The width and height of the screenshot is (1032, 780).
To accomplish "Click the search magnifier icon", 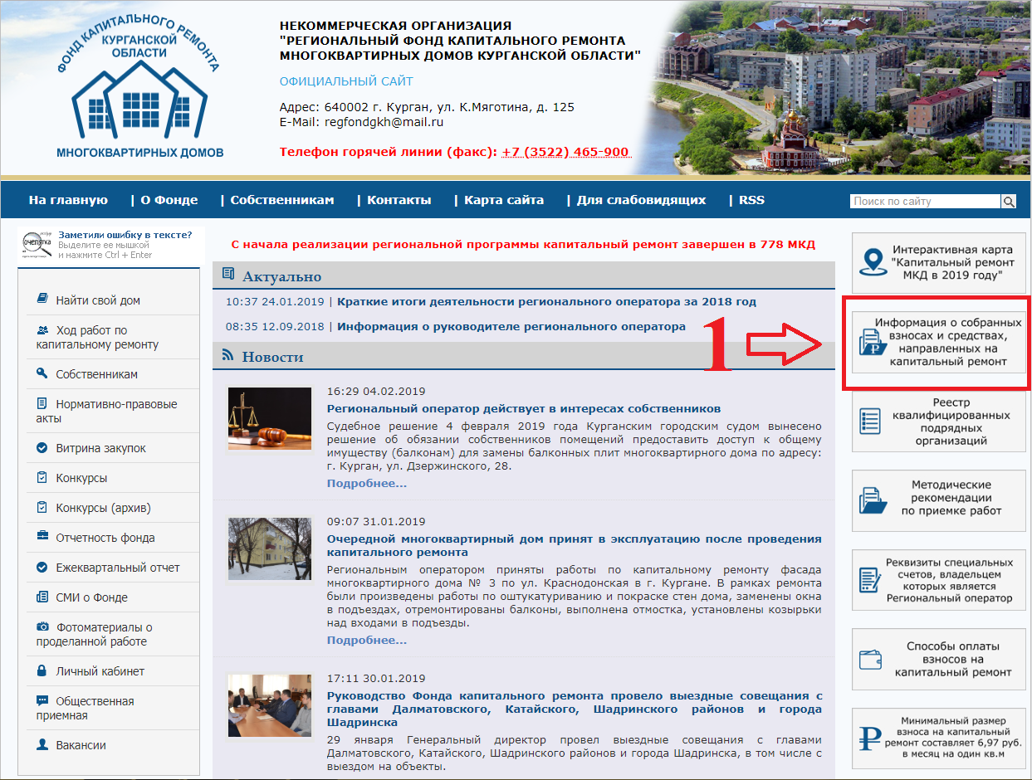I will (x=1009, y=202).
